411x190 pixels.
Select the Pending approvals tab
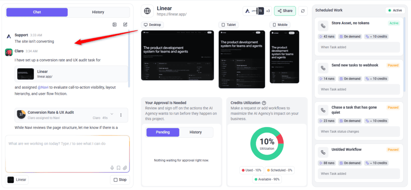click(x=163, y=132)
